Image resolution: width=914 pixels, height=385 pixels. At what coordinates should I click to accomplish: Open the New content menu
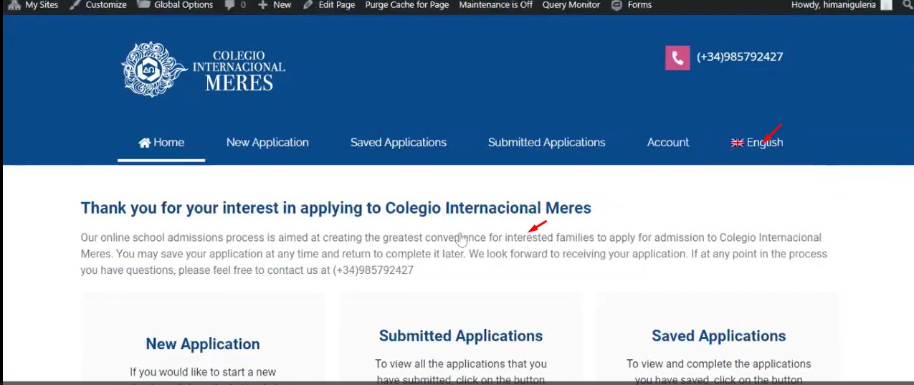(275, 5)
